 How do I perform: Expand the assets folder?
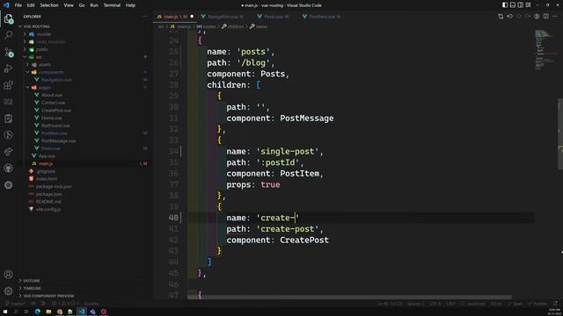pyautogui.click(x=45, y=65)
